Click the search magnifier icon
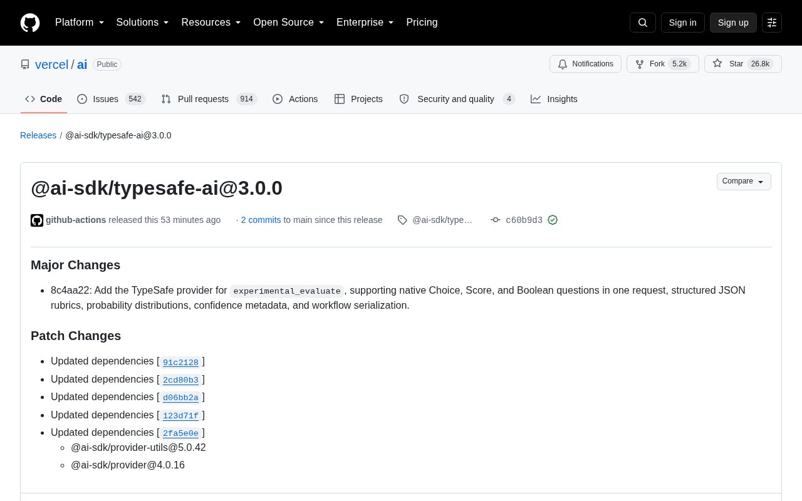Viewport: 802px width, 501px height. coord(643,23)
